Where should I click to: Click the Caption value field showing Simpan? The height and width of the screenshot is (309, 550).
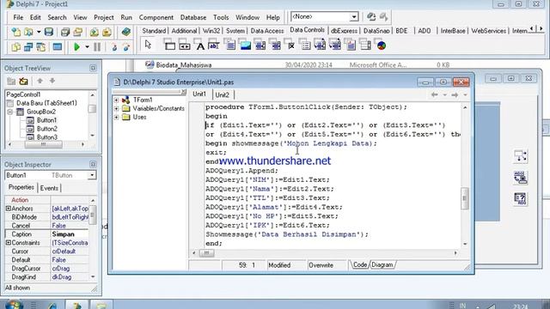tap(70, 234)
